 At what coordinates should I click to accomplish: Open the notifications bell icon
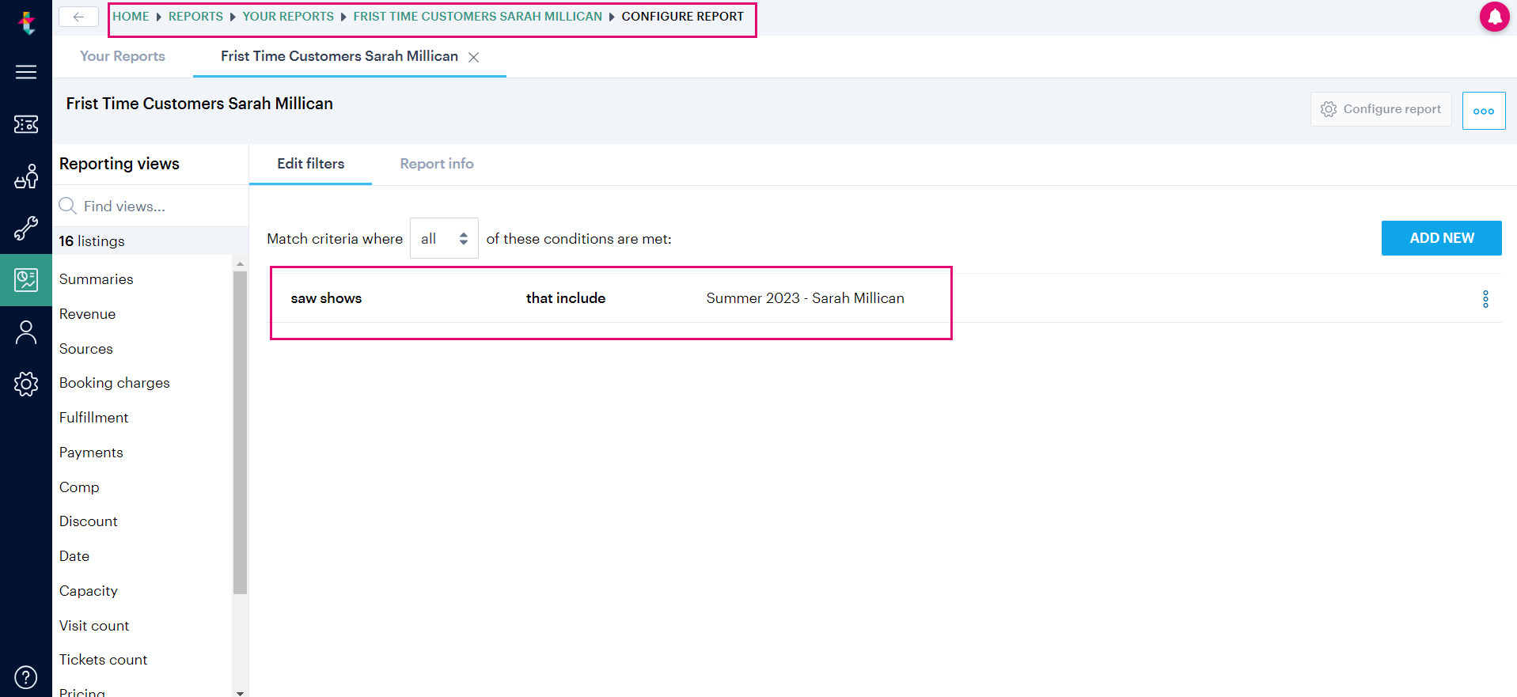tap(1494, 17)
